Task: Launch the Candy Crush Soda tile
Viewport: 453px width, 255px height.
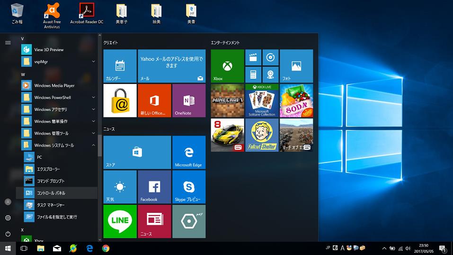Action: pyautogui.click(x=296, y=100)
